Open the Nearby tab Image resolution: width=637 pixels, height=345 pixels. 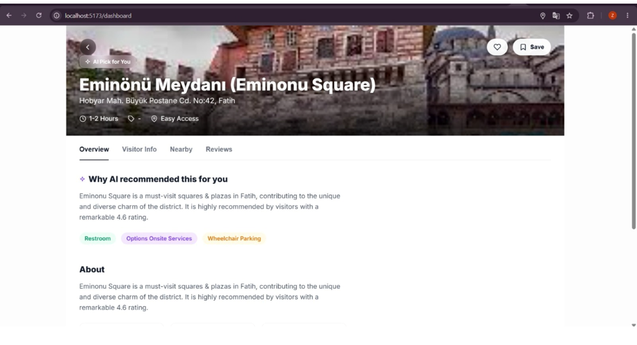181,149
